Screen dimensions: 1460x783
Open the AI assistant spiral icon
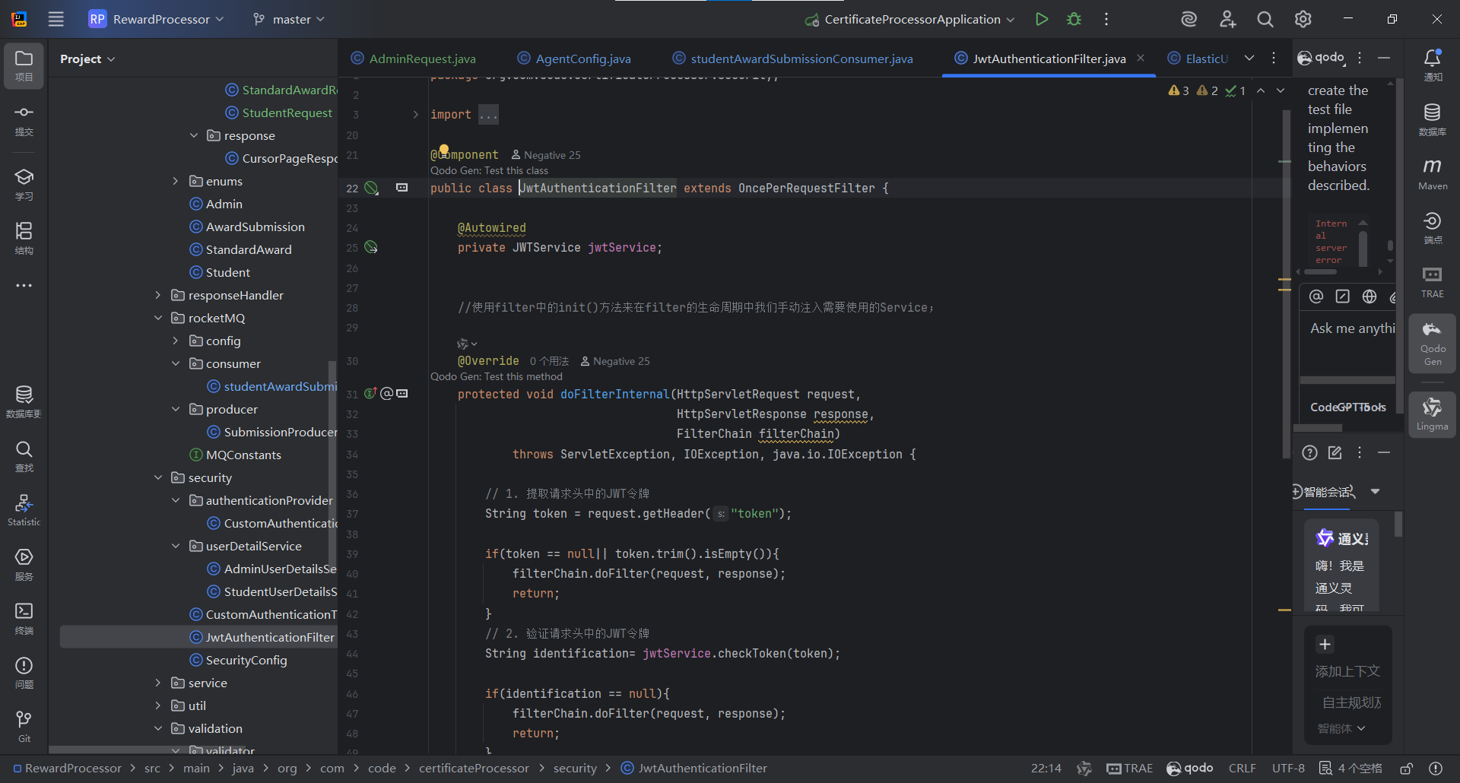pyautogui.click(x=1189, y=19)
